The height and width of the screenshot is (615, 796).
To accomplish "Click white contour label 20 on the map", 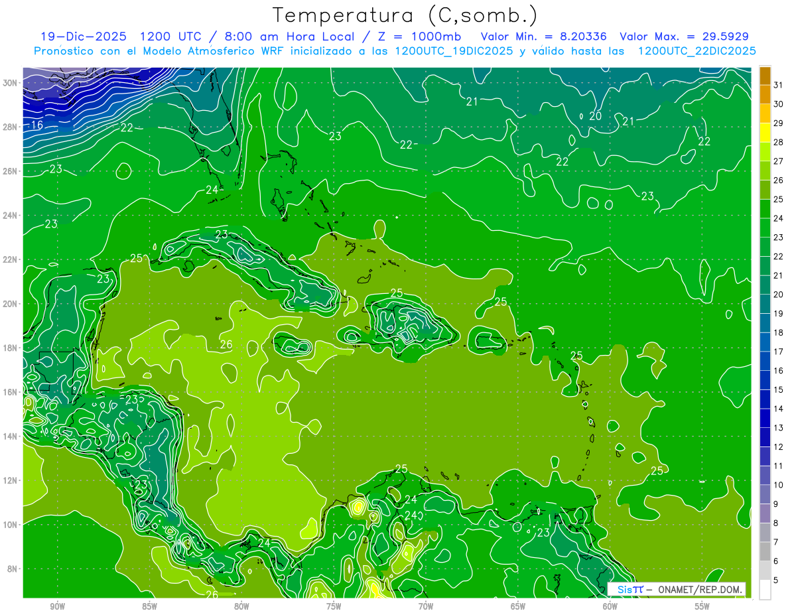I will [595, 116].
